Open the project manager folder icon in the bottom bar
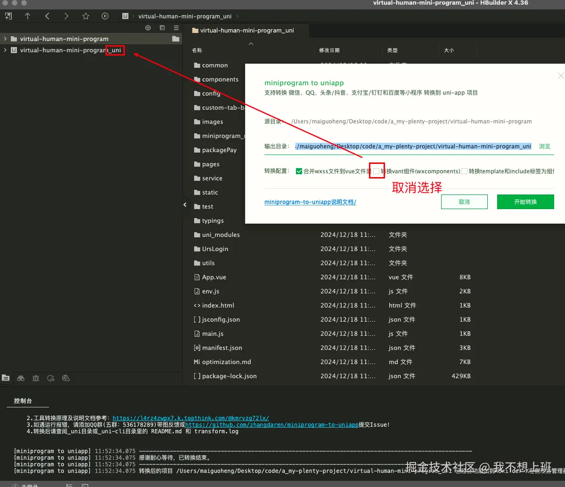This screenshot has height=487, width=565. coord(6,378)
